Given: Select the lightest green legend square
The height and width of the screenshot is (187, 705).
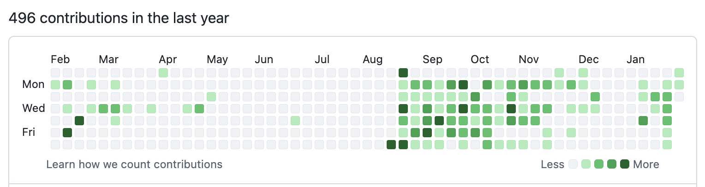Looking at the screenshot, I should (586, 164).
